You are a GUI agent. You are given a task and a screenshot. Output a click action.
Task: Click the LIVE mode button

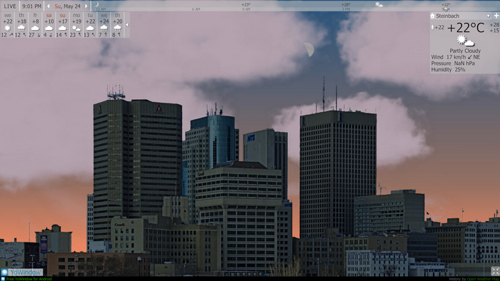pos(10,6)
